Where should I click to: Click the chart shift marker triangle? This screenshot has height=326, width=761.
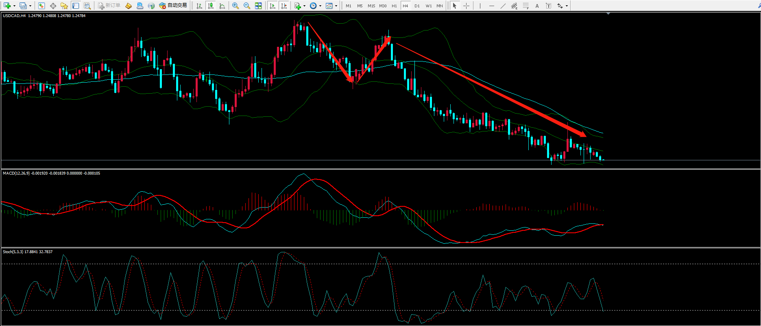(x=608, y=14)
